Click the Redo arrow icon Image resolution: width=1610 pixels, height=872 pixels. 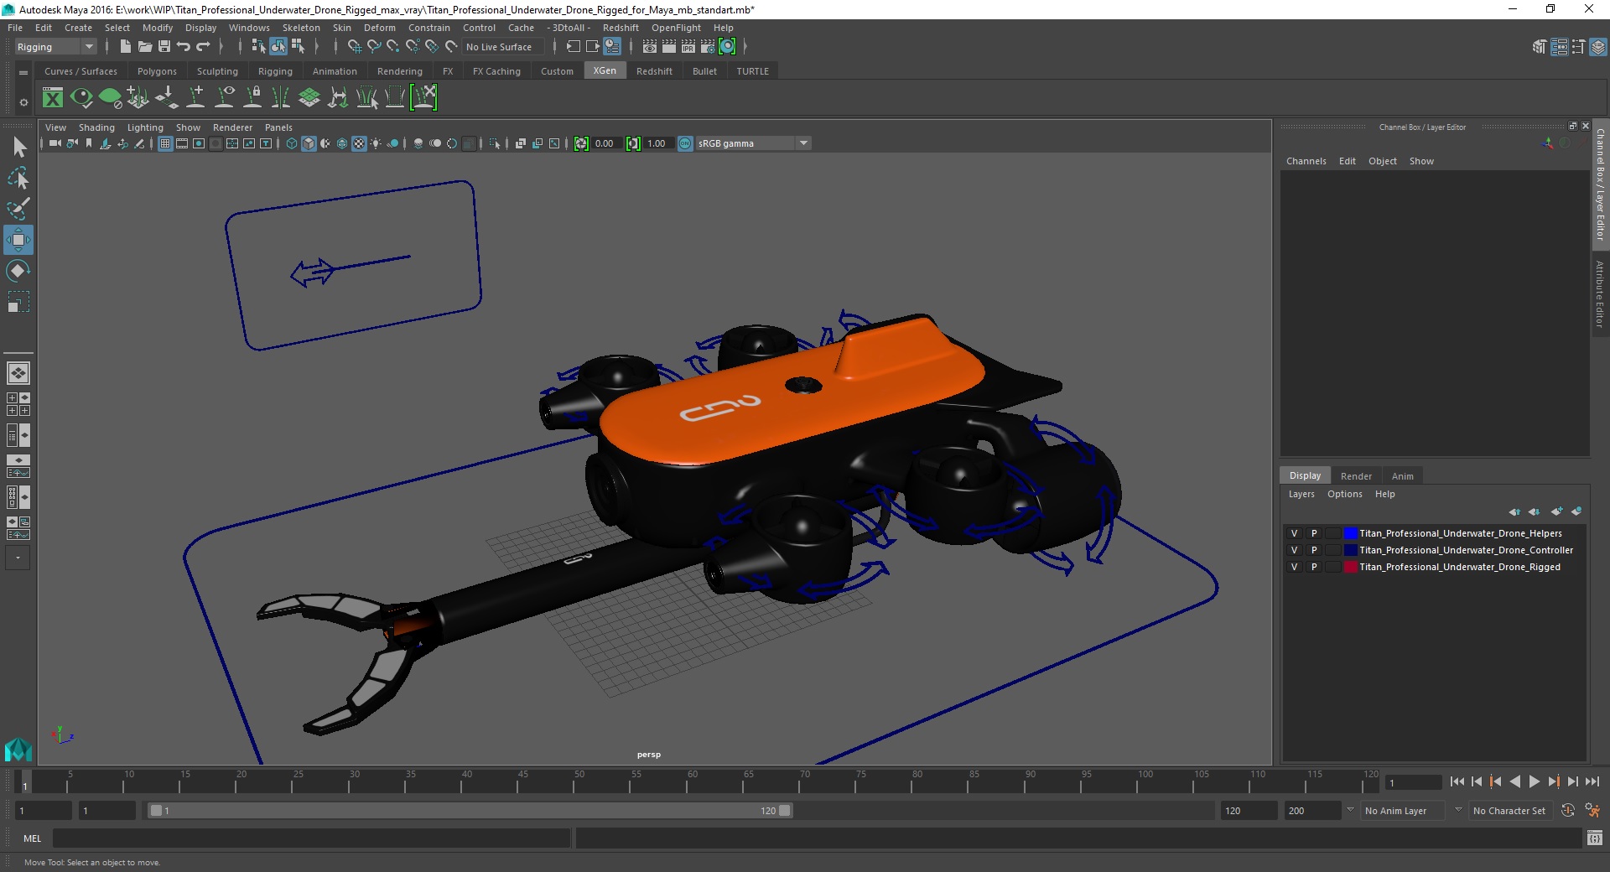pyautogui.click(x=203, y=47)
